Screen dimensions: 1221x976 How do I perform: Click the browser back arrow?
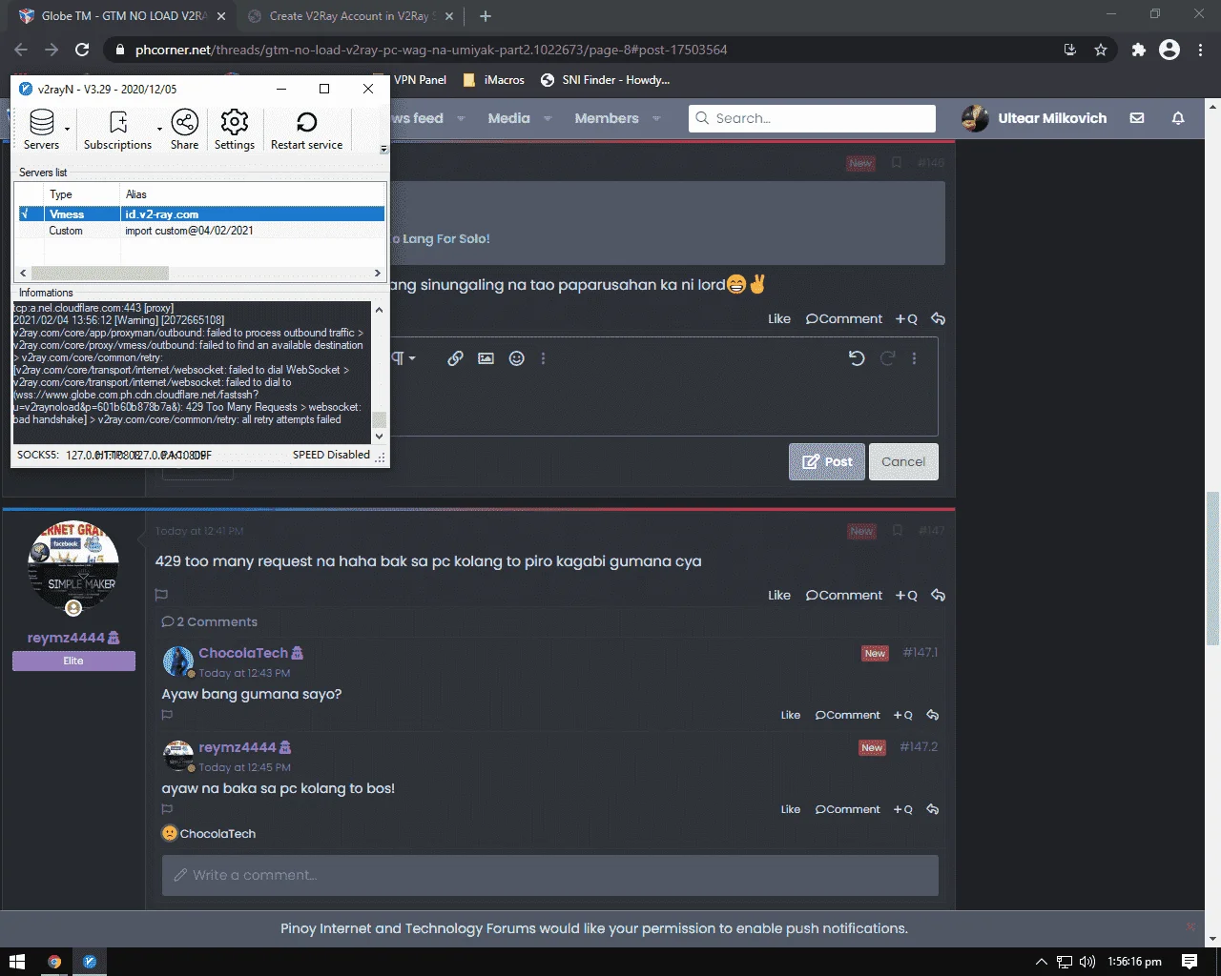pos(21,50)
